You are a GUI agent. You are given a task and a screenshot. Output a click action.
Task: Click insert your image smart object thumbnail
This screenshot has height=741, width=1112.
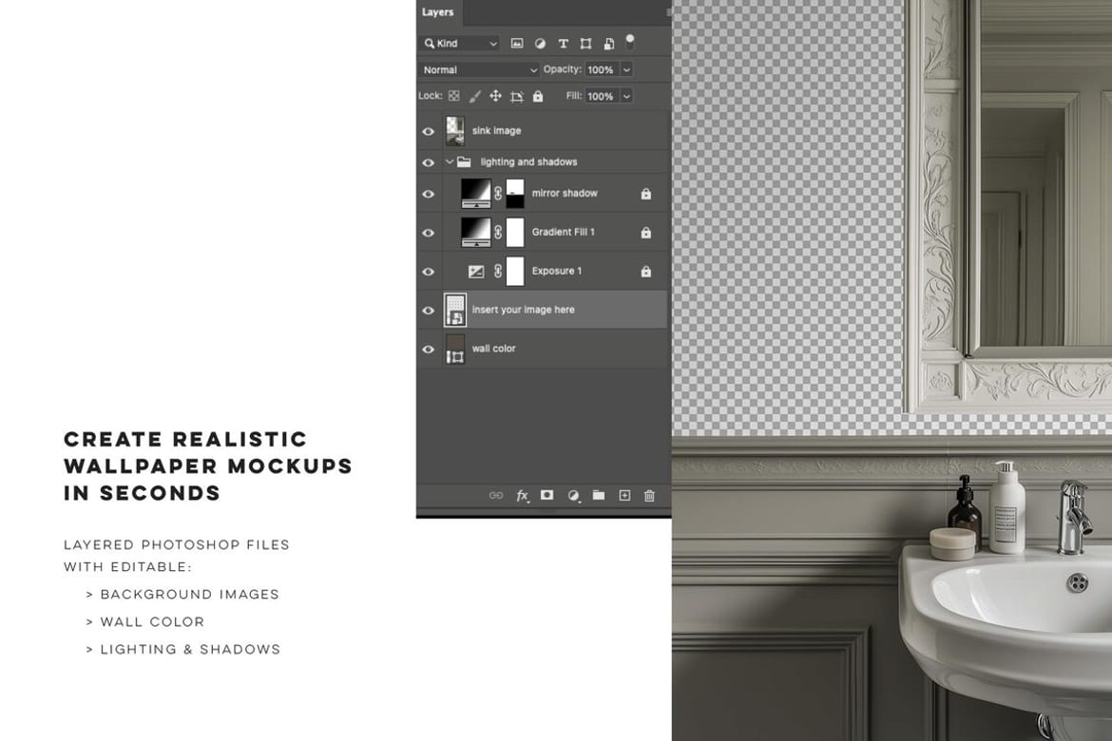(x=455, y=310)
